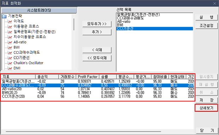Click the chart icon beside DMI
Screen dimensions: 219x135
tap(10, 68)
